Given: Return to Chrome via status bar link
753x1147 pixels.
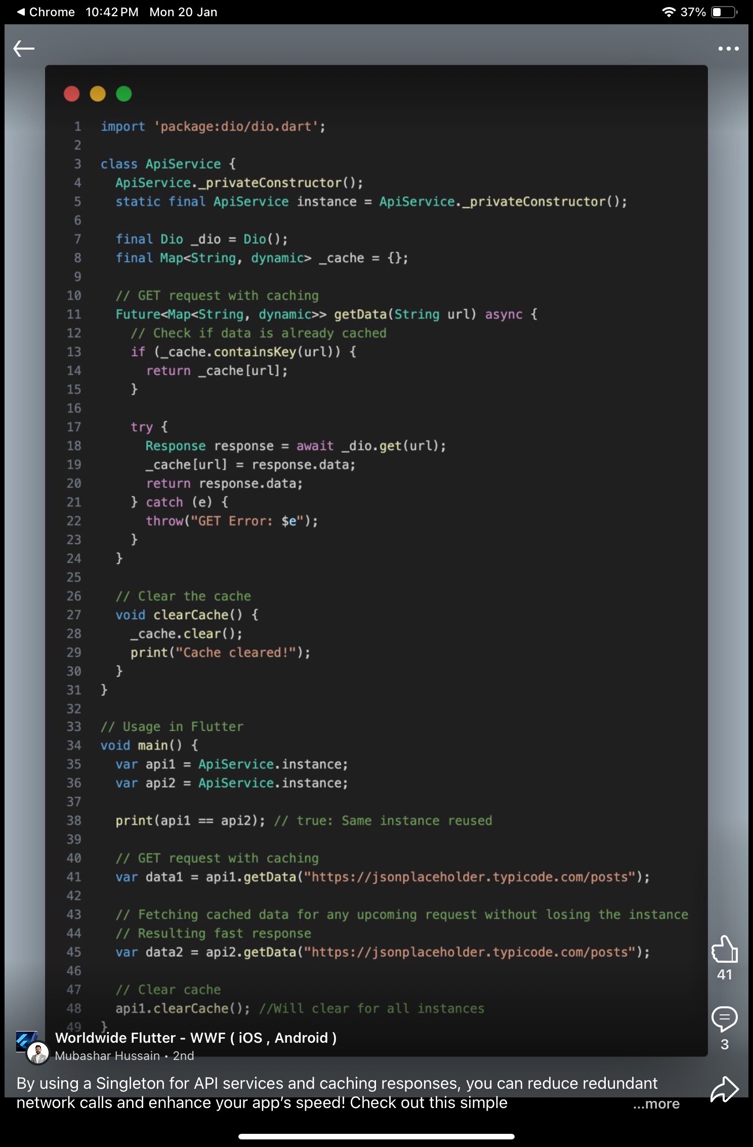Looking at the screenshot, I should 46,12.
